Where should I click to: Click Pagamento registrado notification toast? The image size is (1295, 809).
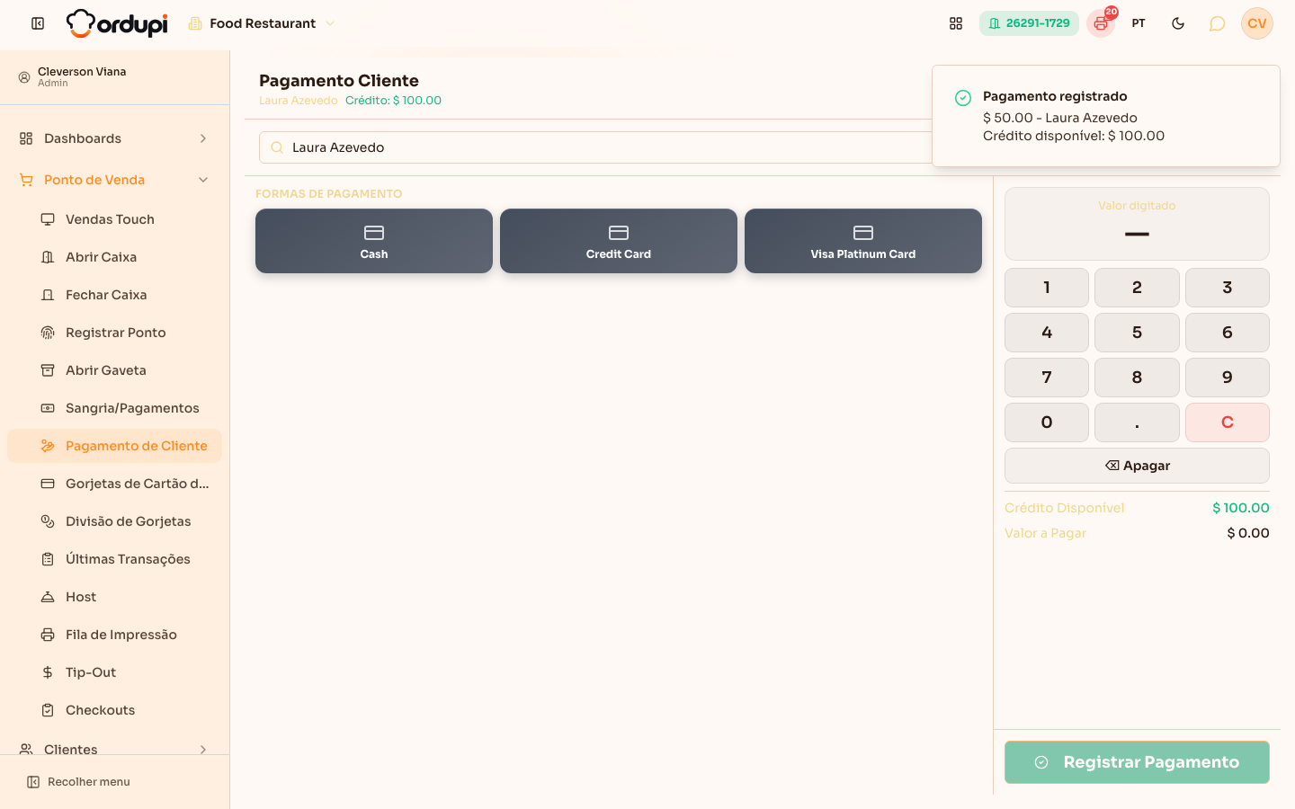pos(1106,116)
